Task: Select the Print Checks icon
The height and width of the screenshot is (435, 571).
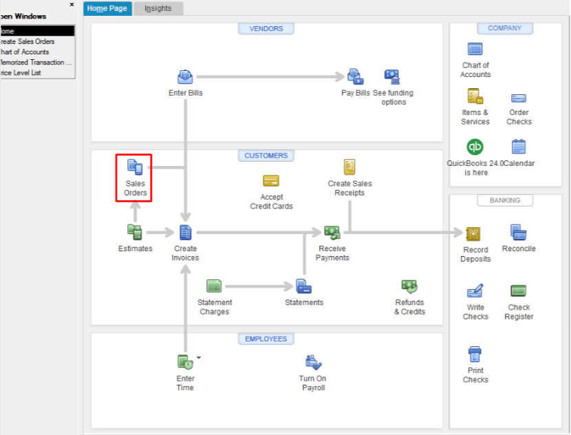Action: point(474,356)
